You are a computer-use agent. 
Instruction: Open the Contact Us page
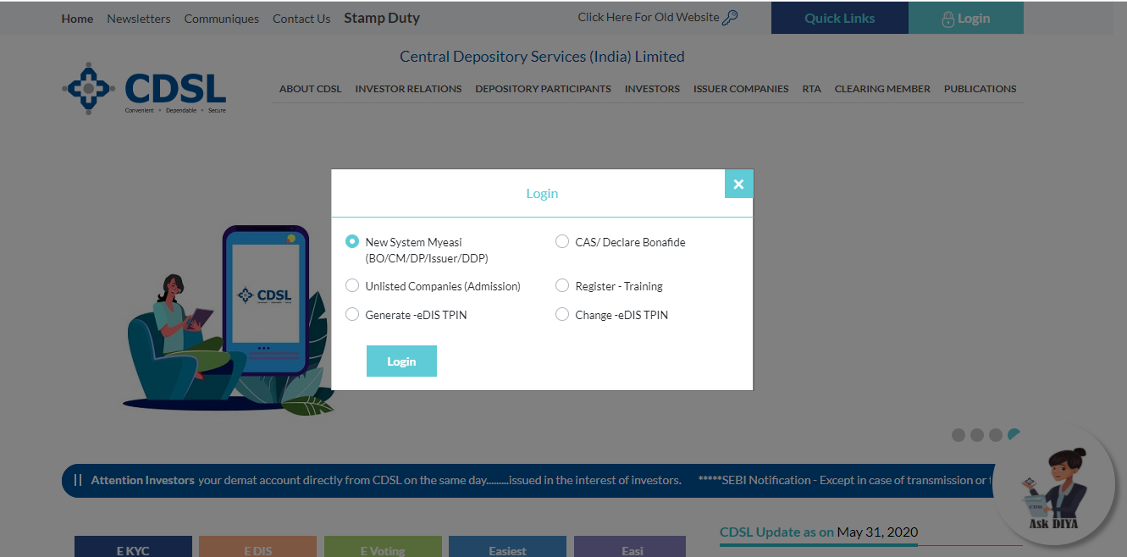point(301,19)
